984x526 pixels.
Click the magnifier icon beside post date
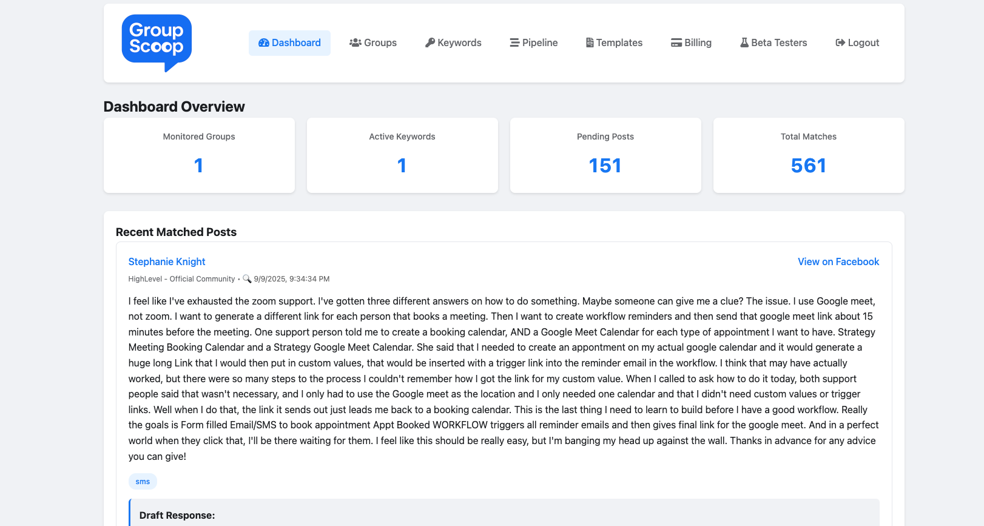pos(247,279)
